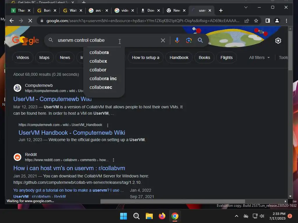298x223 pixels.
Task: Click the scrollbar down arrow
Action: (290, 196)
